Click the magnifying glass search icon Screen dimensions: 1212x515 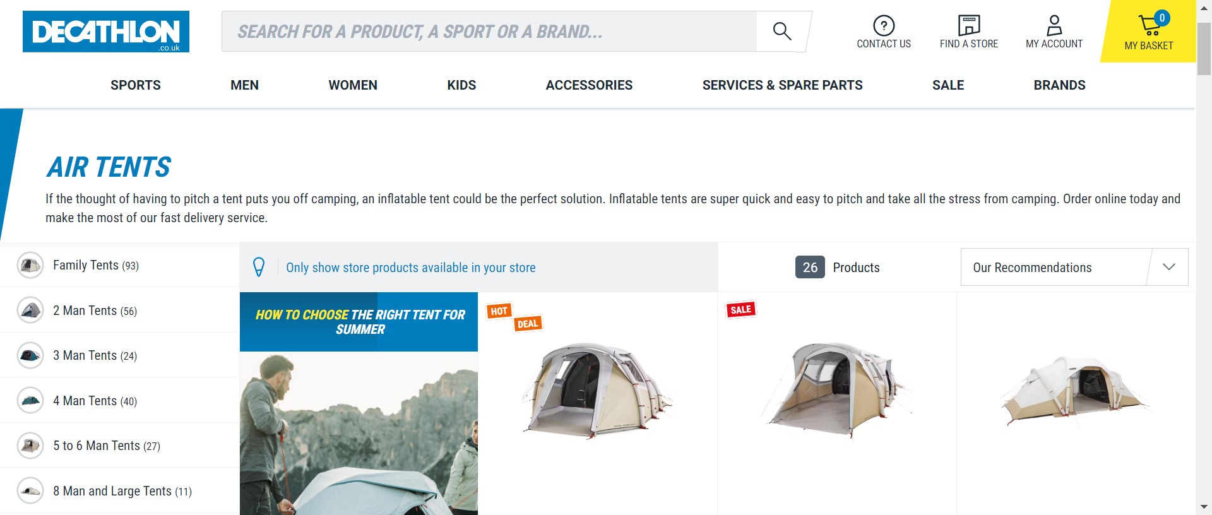coord(782,32)
